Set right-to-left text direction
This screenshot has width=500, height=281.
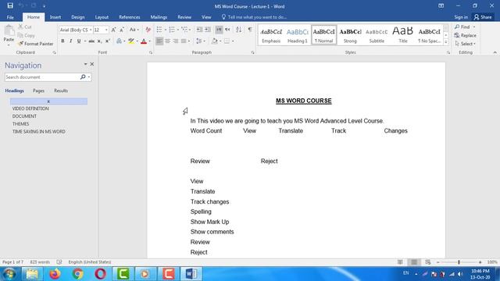(227, 30)
